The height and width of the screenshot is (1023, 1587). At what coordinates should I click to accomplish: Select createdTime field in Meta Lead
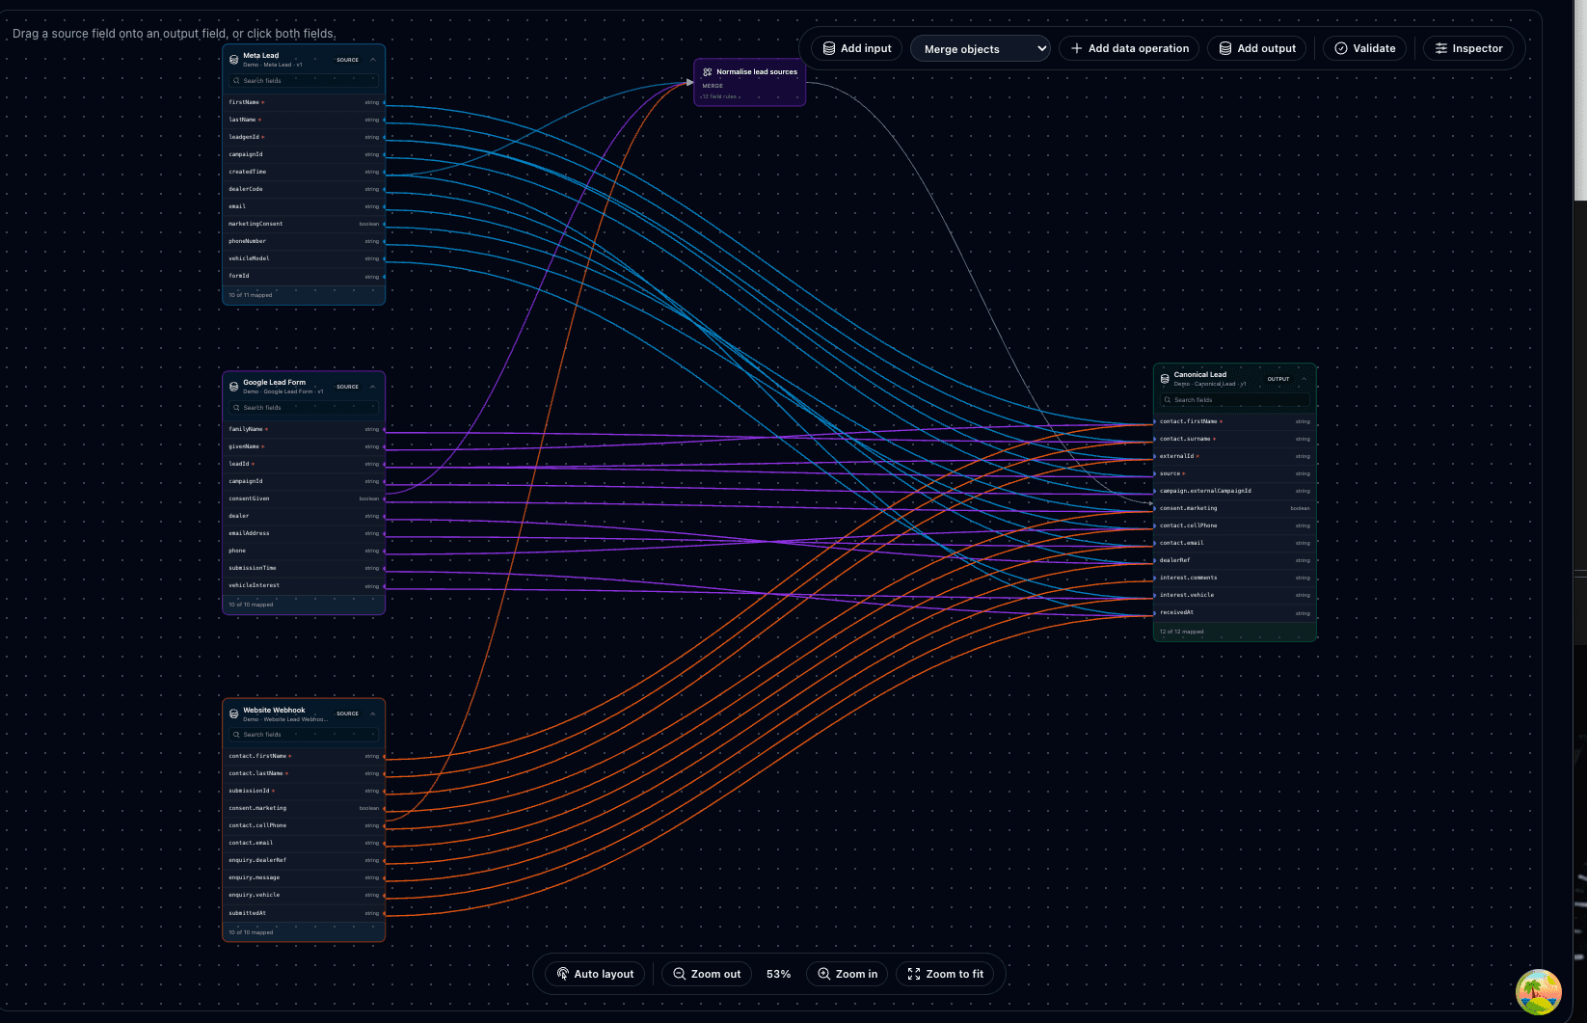click(304, 172)
